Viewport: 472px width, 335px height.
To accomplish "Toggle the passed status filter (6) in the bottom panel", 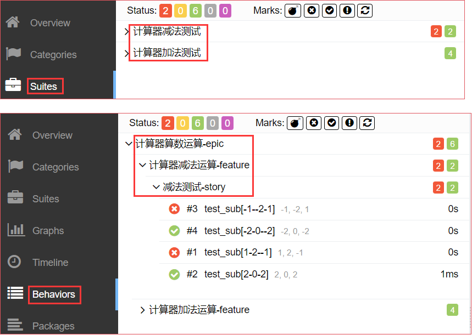I will 197,123.
